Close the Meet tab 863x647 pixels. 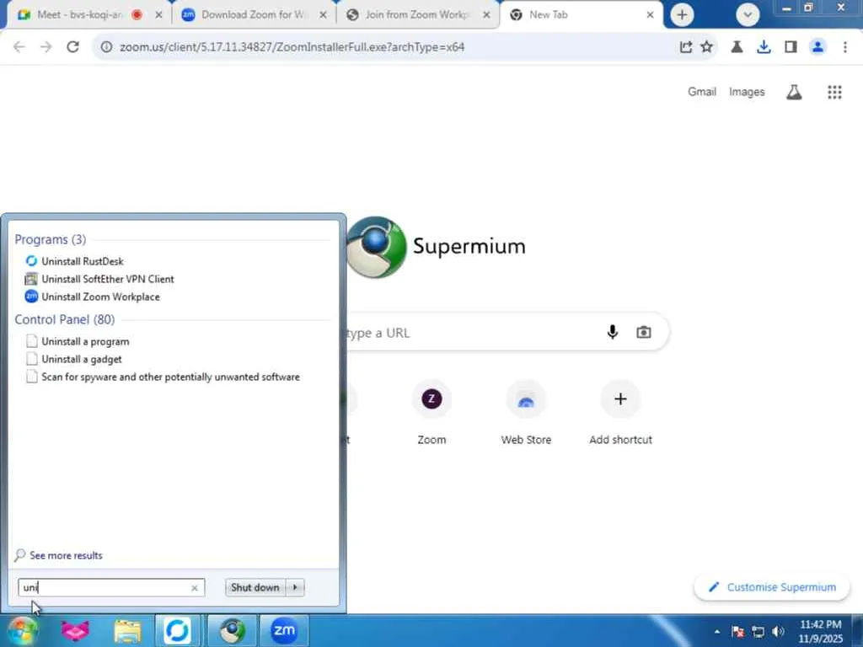[159, 15]
